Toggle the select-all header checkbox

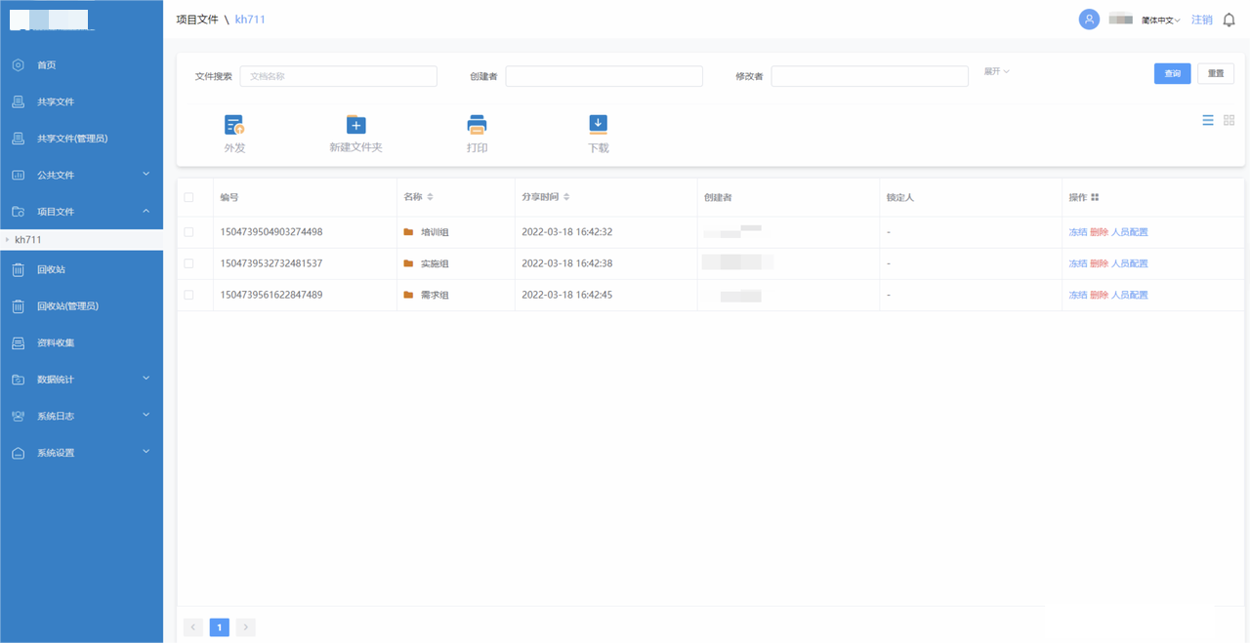[x=189, y=197]
